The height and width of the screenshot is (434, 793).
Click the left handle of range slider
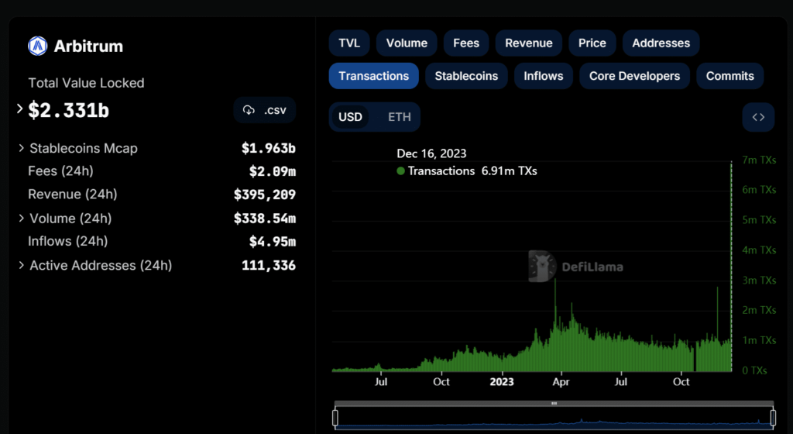coord(335,418)
